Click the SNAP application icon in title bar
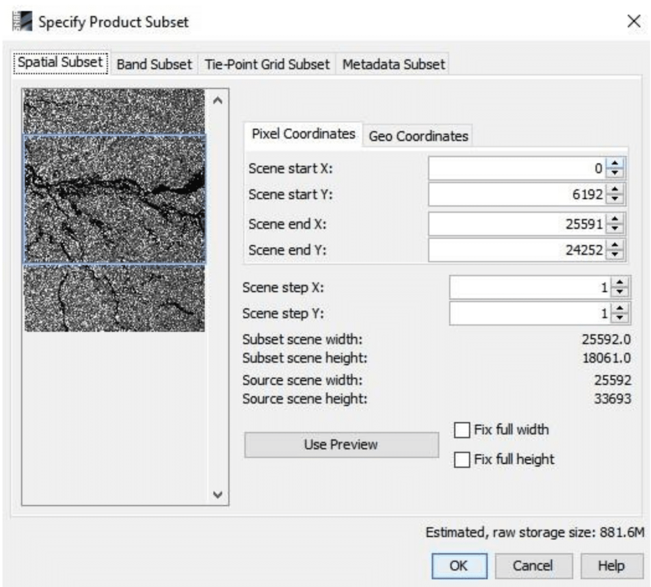 (x=22, y=21)
